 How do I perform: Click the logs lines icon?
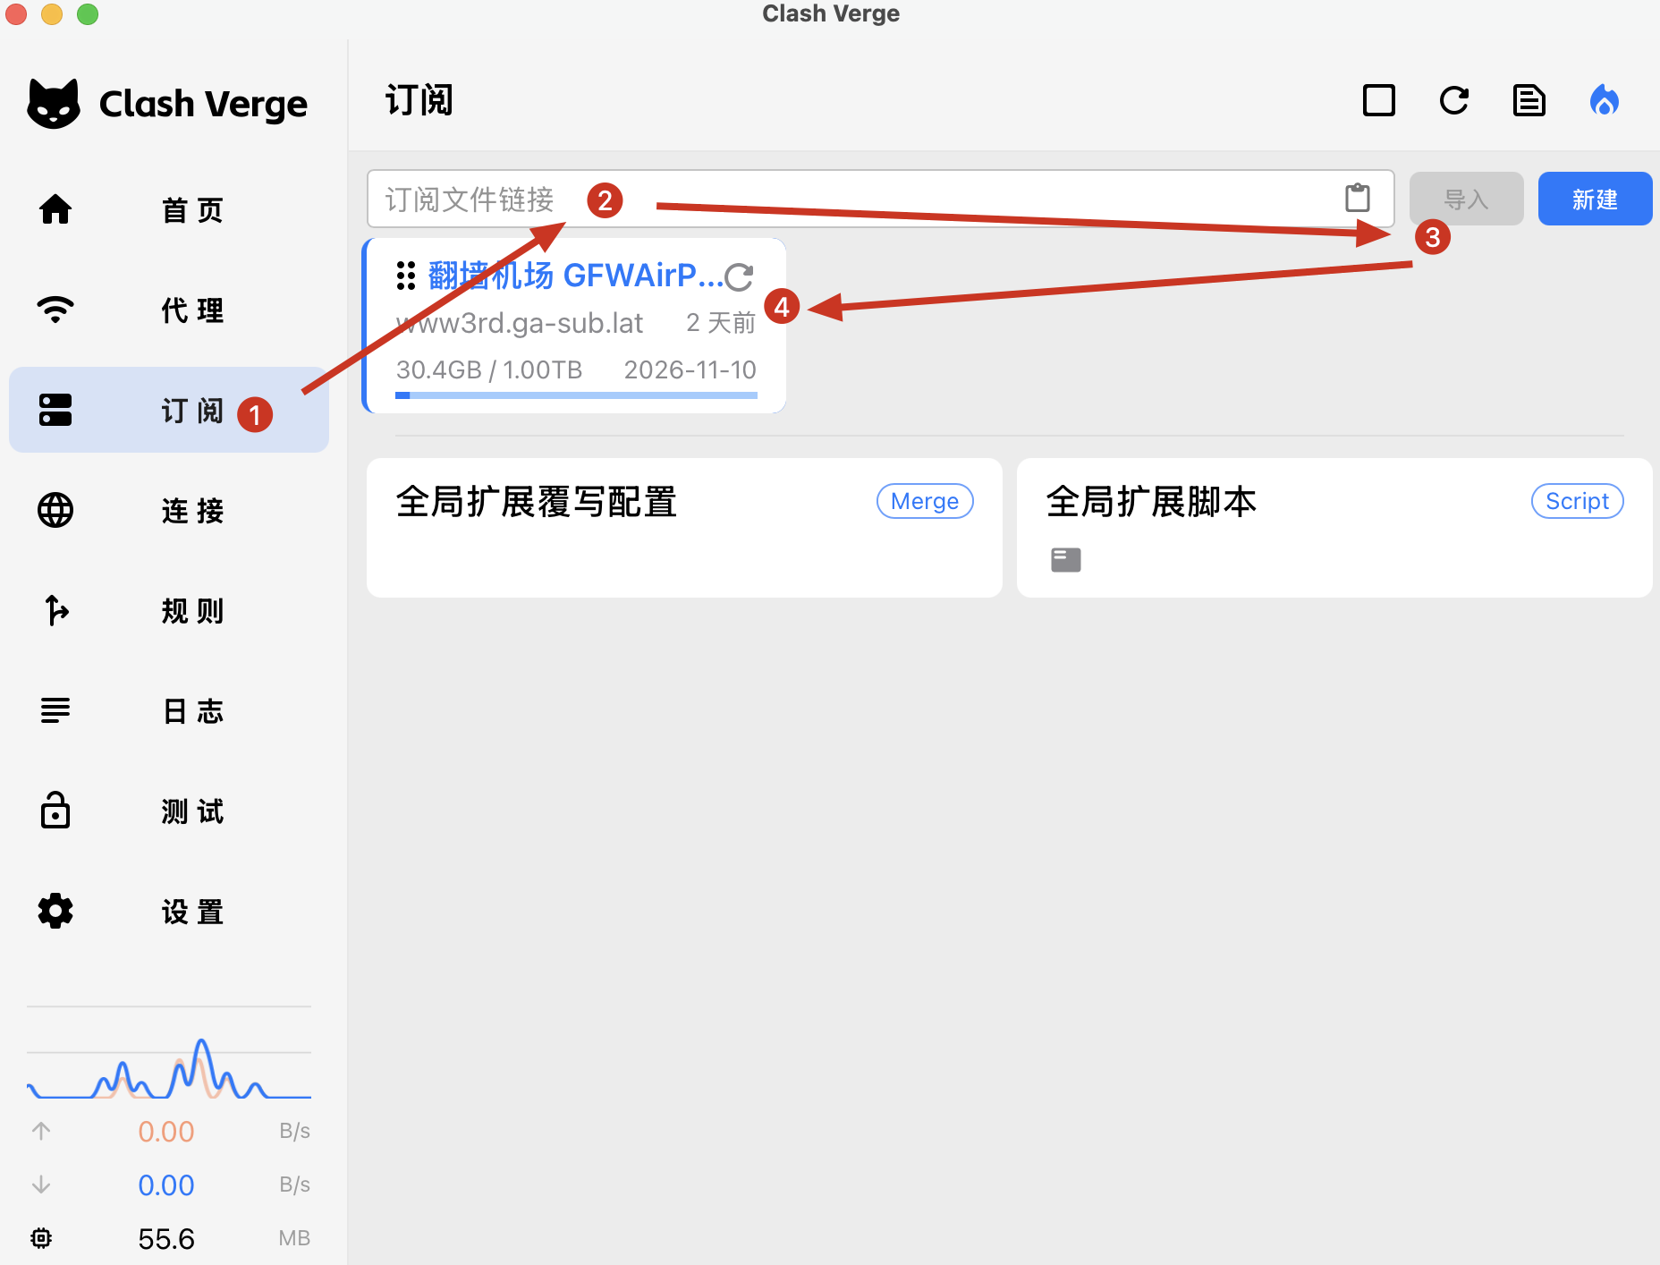[55, 710]
